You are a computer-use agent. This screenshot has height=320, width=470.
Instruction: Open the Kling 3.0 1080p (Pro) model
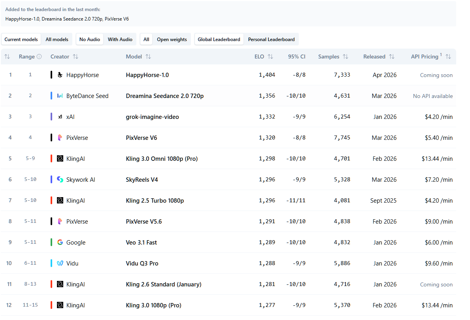point(153,305)
